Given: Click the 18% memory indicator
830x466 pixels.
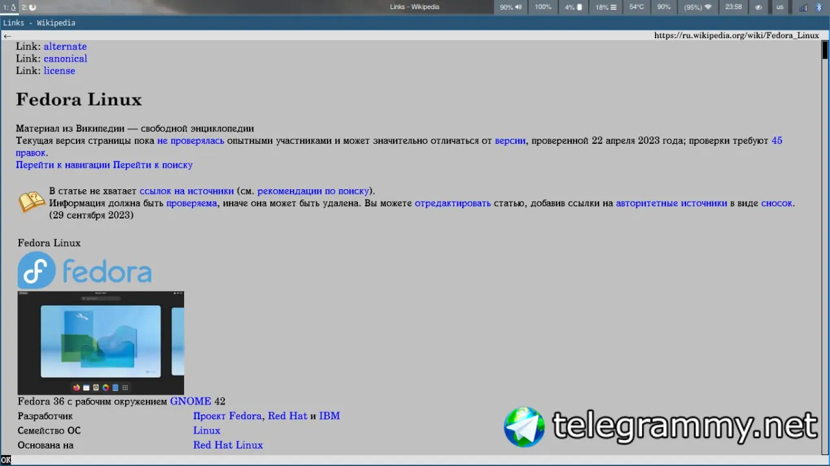Looking at the screenshot, I should [606, 7].
